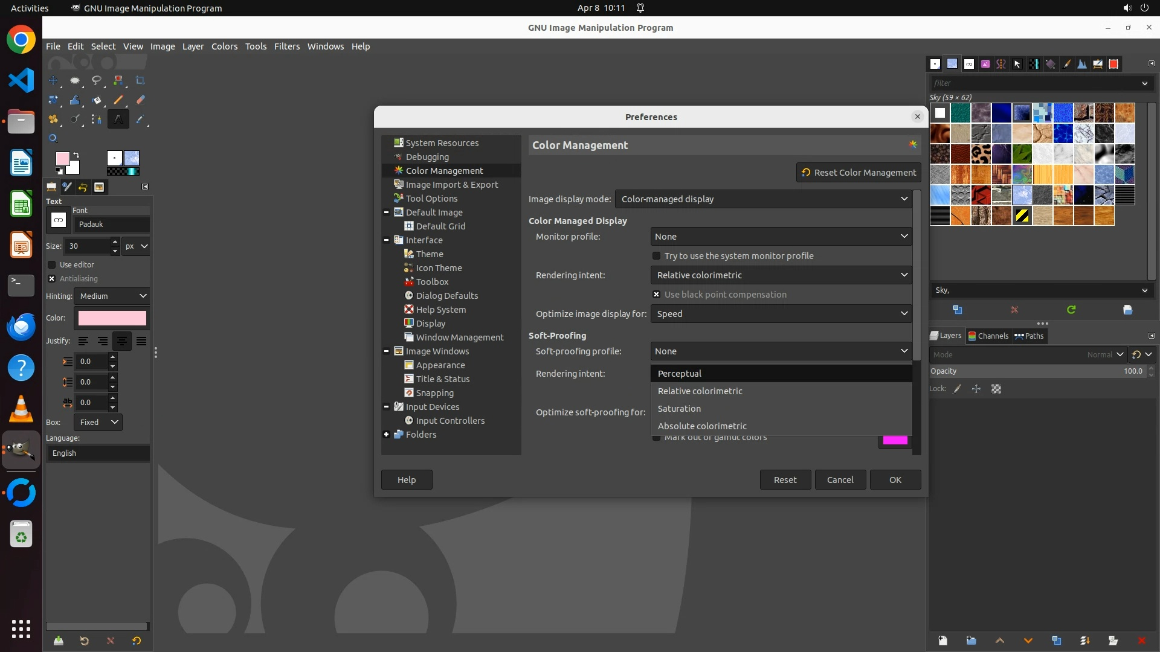
Task: Enable 'Try to use the system monitor profile'
Action: click(656, 256)
